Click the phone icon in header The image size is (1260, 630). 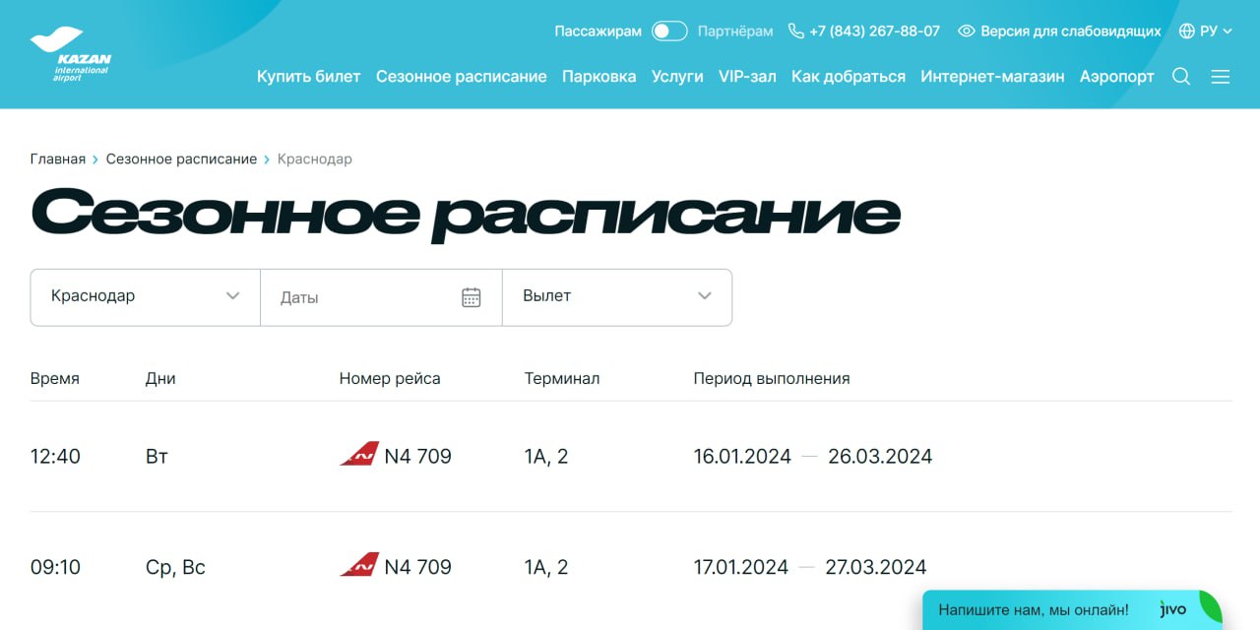(796, 31)
